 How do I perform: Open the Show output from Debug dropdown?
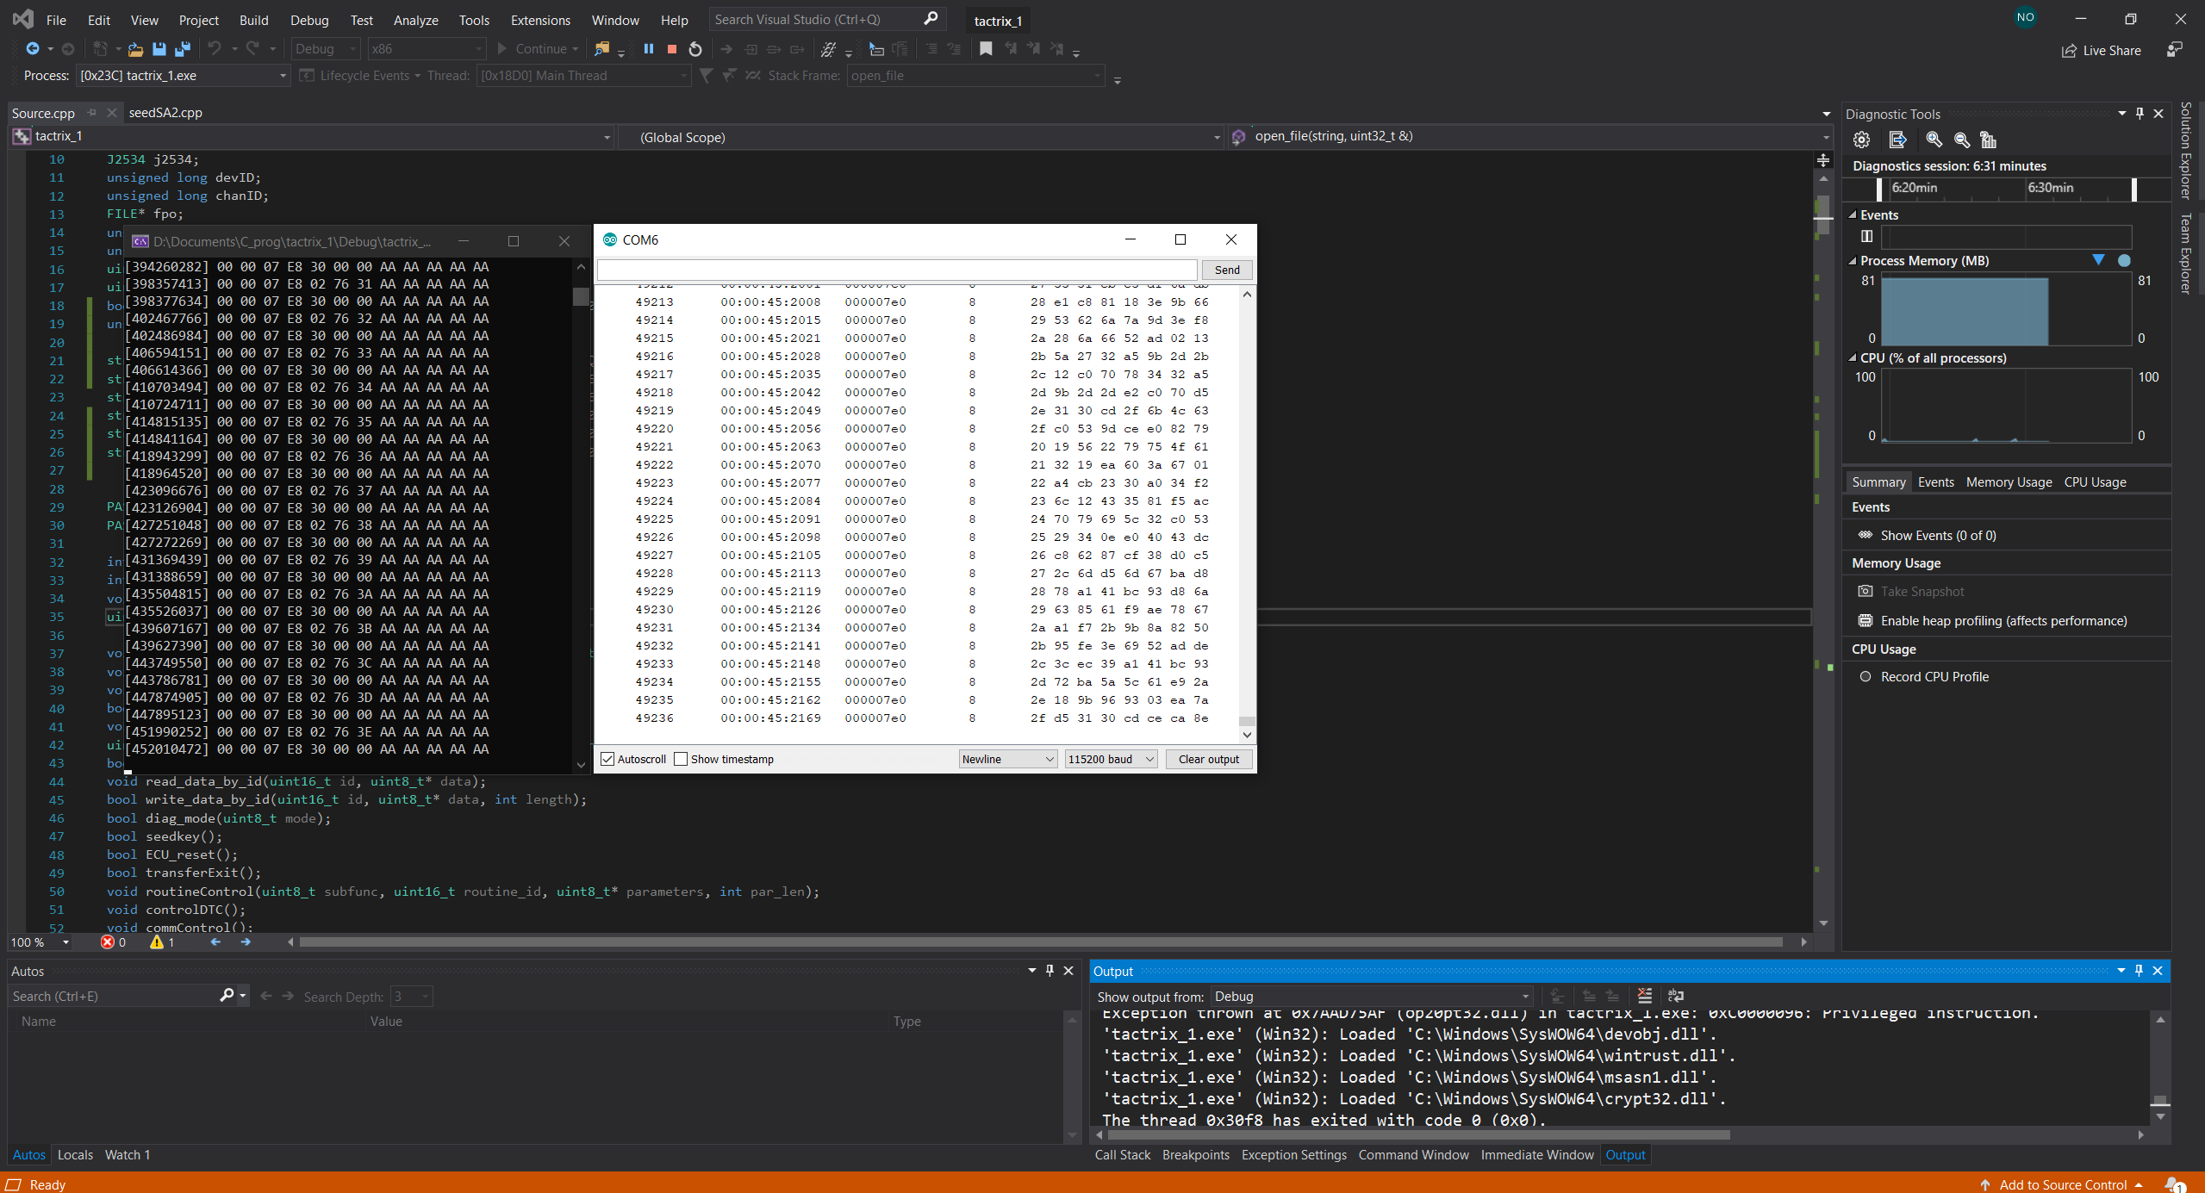tap(1372, 997)
